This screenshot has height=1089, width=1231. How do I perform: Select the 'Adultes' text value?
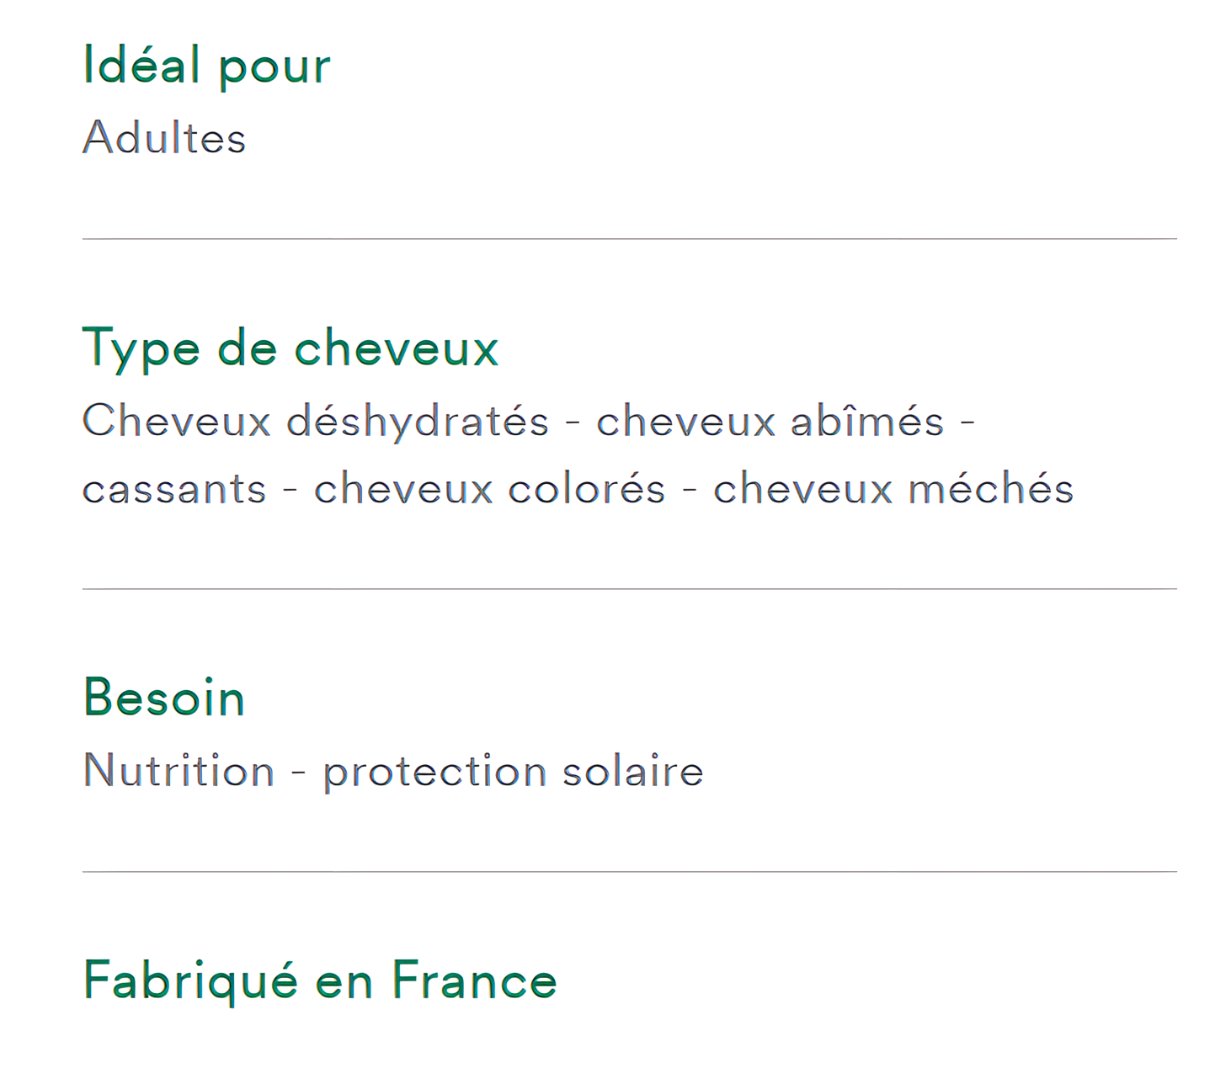(x=164, y=138)
